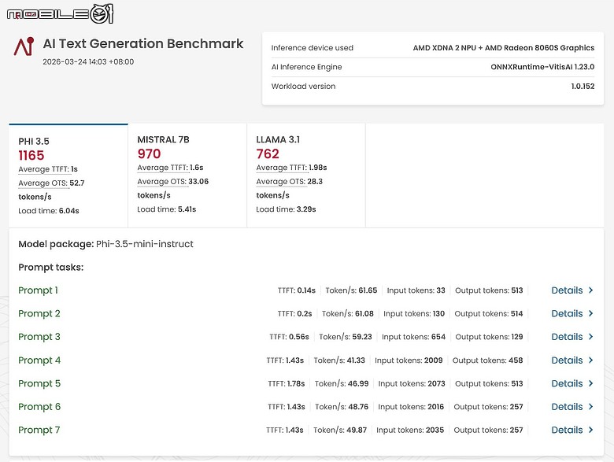
Task: Expand Details chevron for Prompt 3
Action: pos(591,337)
